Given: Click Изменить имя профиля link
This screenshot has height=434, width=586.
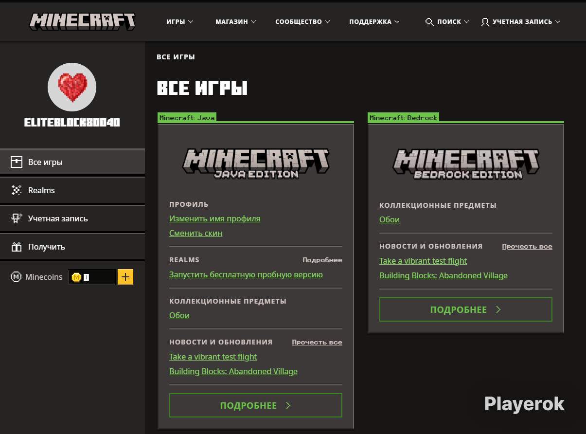Looking at the screenshot, I should pyautogui.click(x=215, y=218).
